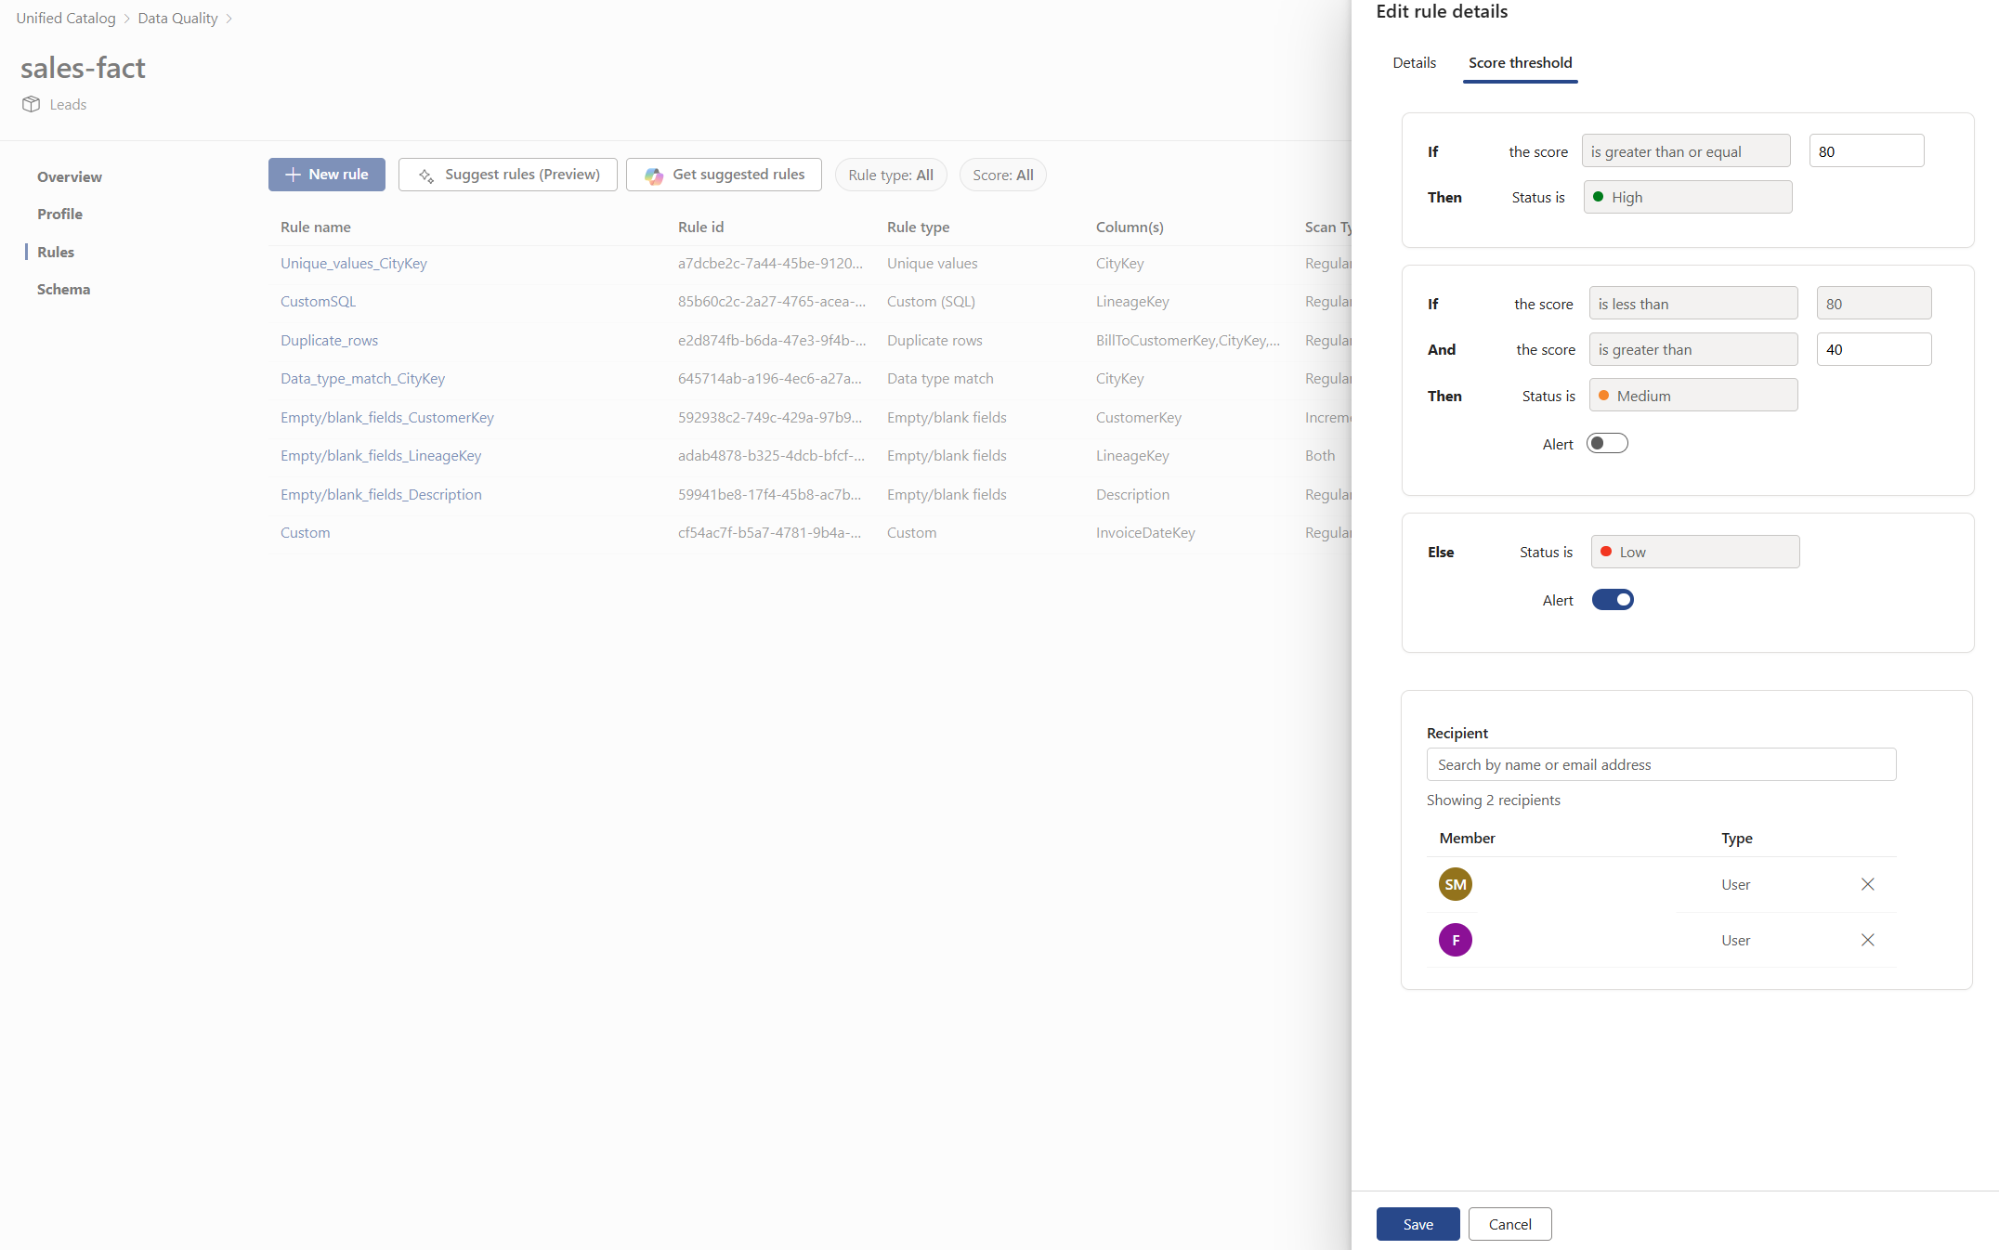Open the Unique_values_CityKey rule link
Image resolution: width=1999 pixels, height=1250 pixels.
click(353, 264)
